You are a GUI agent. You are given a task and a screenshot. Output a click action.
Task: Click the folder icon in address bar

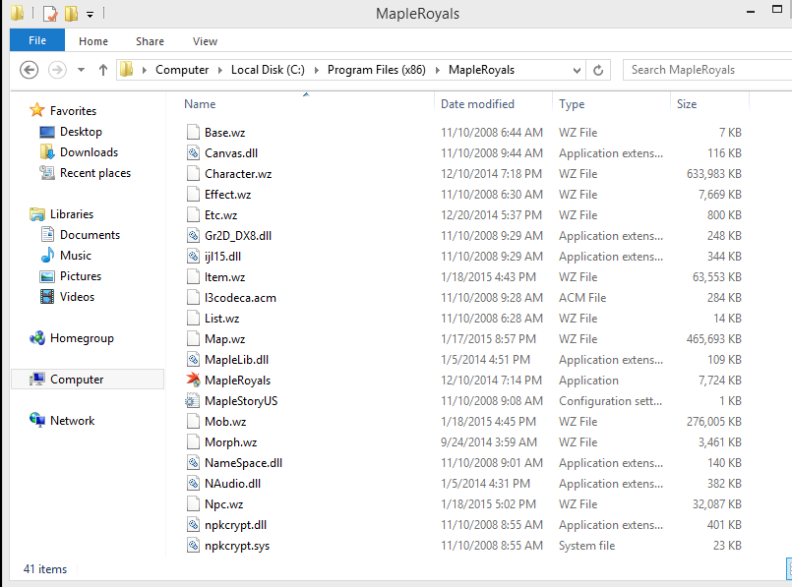pyautogui.click(x=126, y=69)
